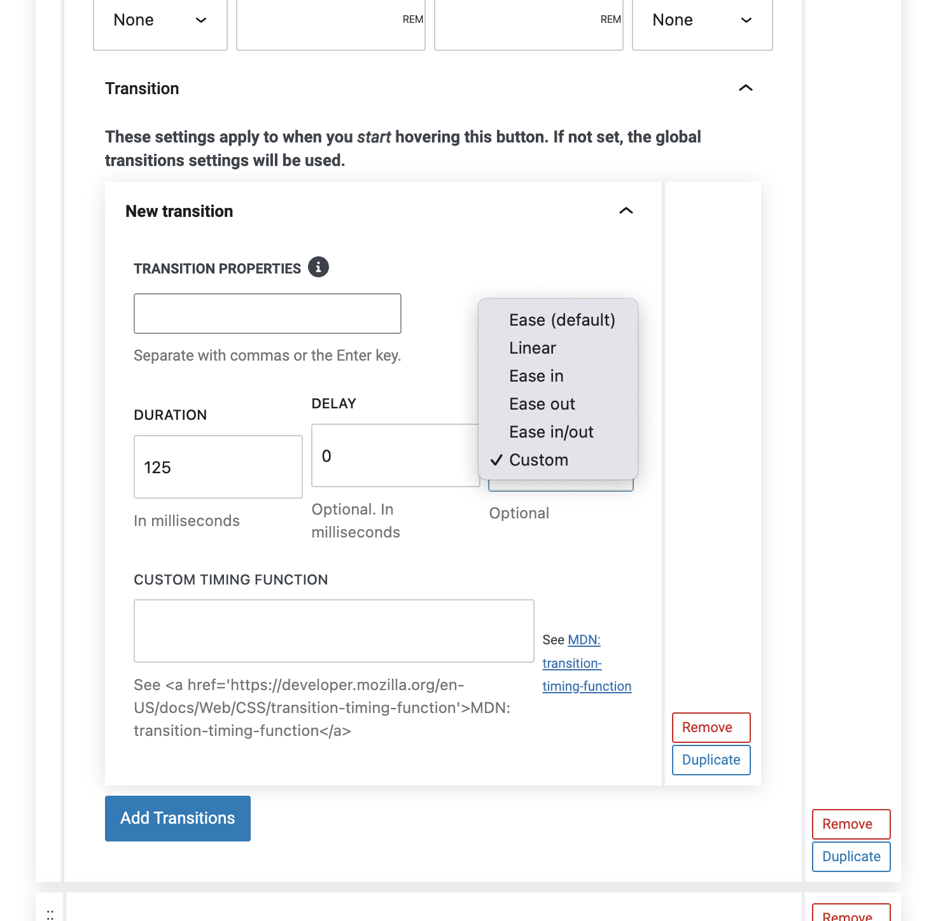The image size is (938, 921).
Task: Select Ease out timing function
Action: [542, 404]
